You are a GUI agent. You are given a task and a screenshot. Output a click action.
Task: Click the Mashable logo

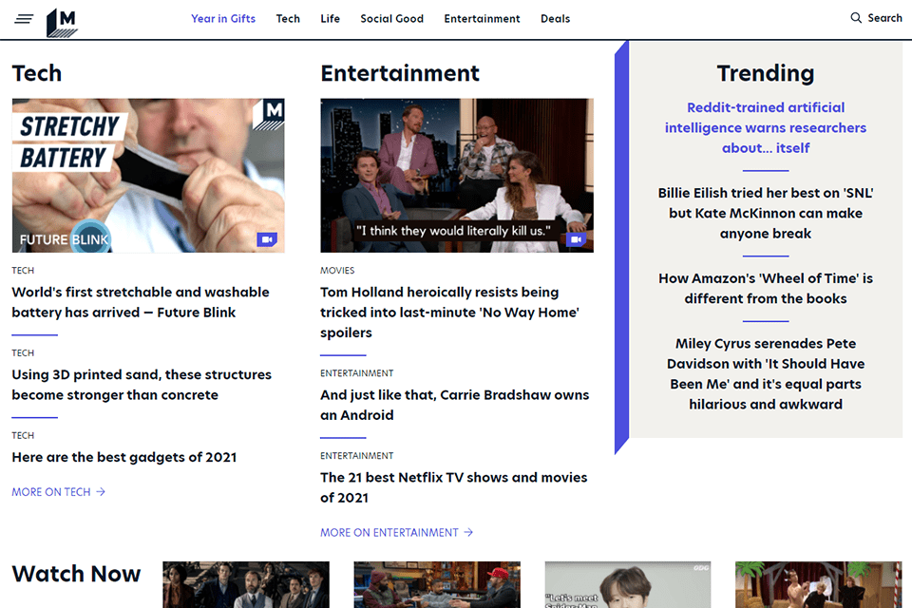pyautogui.click(x=62, y=23)
